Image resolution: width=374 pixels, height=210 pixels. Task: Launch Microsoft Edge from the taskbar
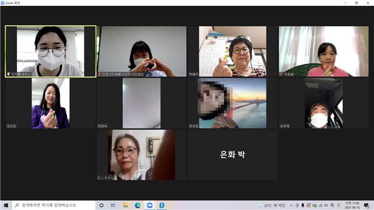(x=138, y=205)
